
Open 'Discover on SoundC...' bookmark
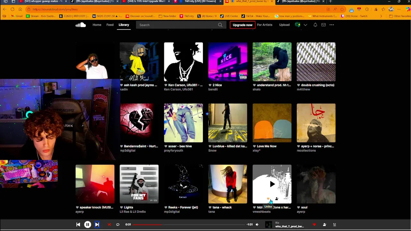pyautogui.click(x=140, y=16)
